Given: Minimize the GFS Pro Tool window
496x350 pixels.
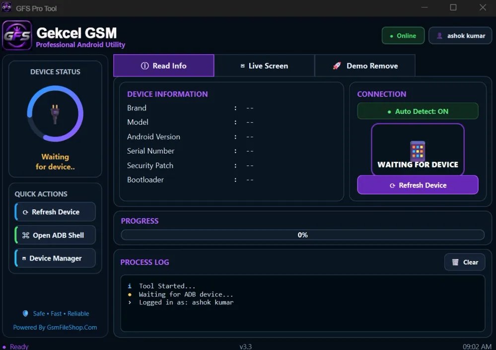Looking at the screenshot, I should tap(425, 7).
